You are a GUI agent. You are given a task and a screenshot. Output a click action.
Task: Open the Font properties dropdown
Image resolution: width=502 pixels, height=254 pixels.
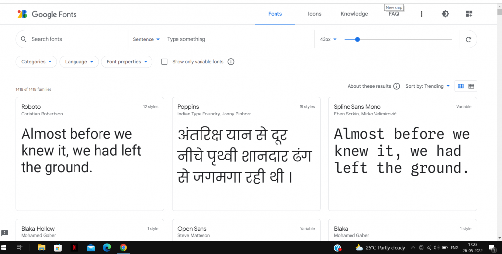(126, 62)
